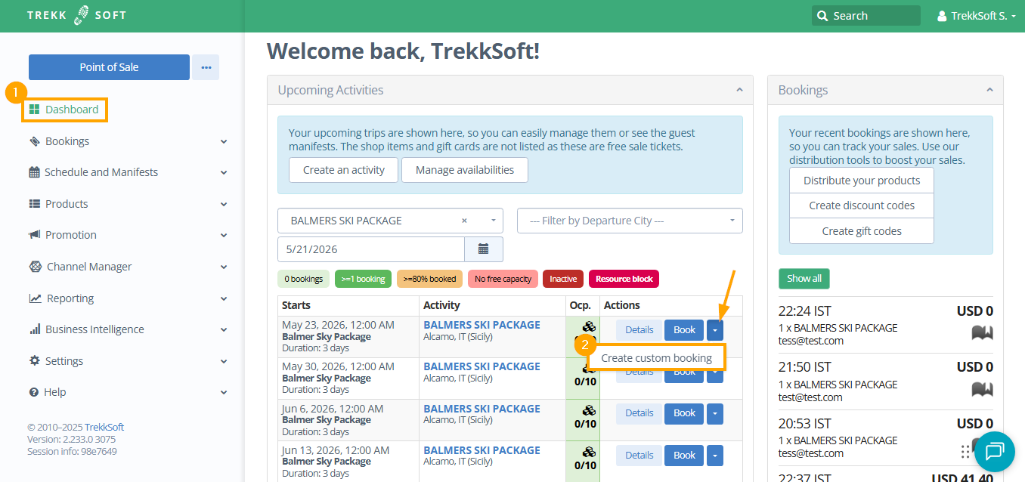Clear the BALMERS SKI PACKAGE filter selection
This screenshot has width=1025, height=482.
pos(464,221)
